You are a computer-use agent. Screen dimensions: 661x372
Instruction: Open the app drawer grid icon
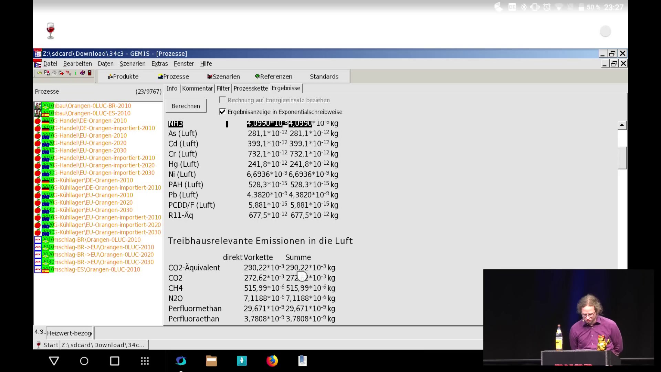click(x=145, y=361)
